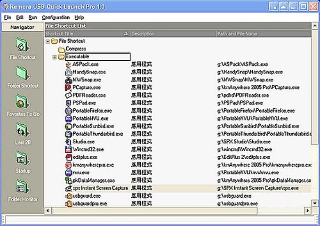This screenshot has height=226, width=320.
Task: Click the PortableSunbird.exe shortcut title
Action: tap(93, 126)
